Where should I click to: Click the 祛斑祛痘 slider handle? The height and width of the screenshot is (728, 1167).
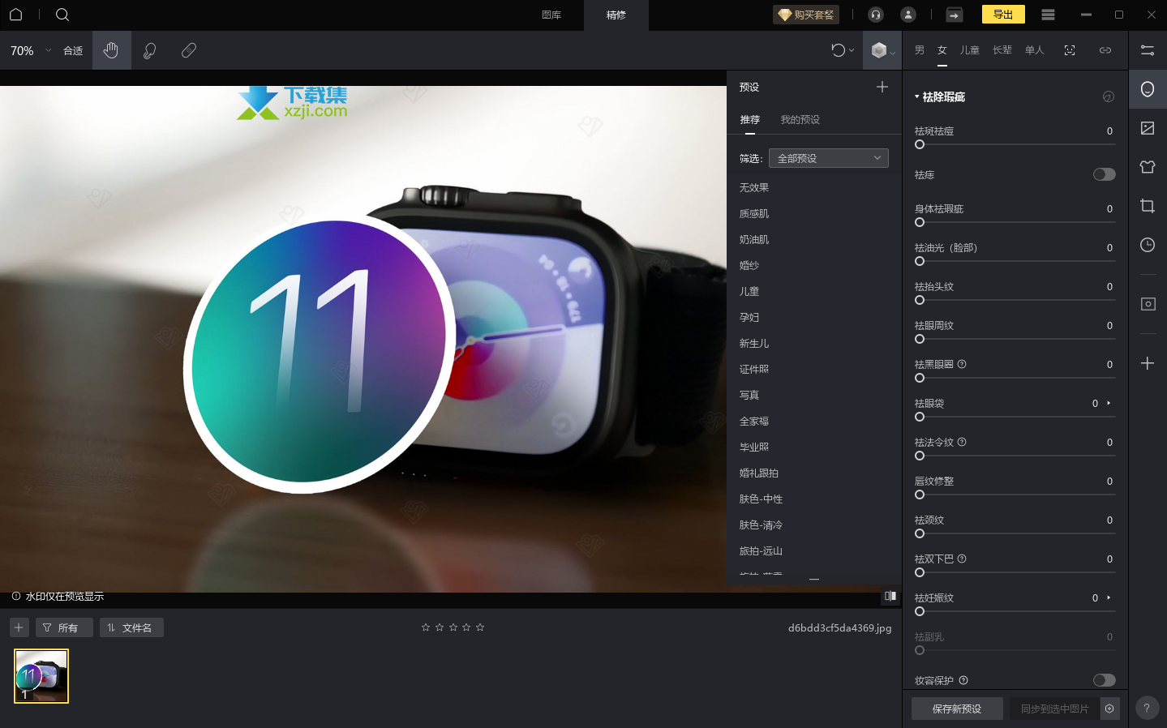[920, 144]
